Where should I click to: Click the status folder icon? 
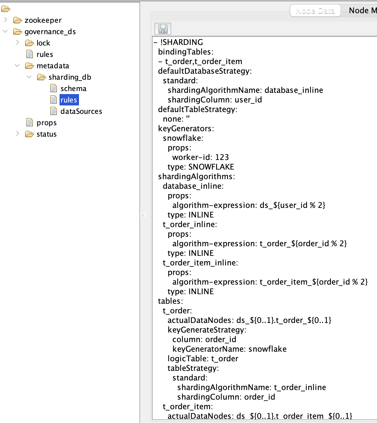point(29,134)
